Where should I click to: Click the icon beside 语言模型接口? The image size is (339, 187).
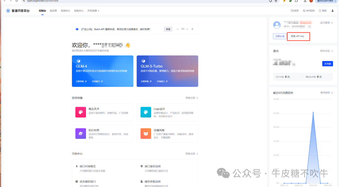coord(77,182)
